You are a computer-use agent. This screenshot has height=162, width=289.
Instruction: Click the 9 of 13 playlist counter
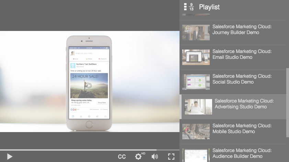click(191, 7)
